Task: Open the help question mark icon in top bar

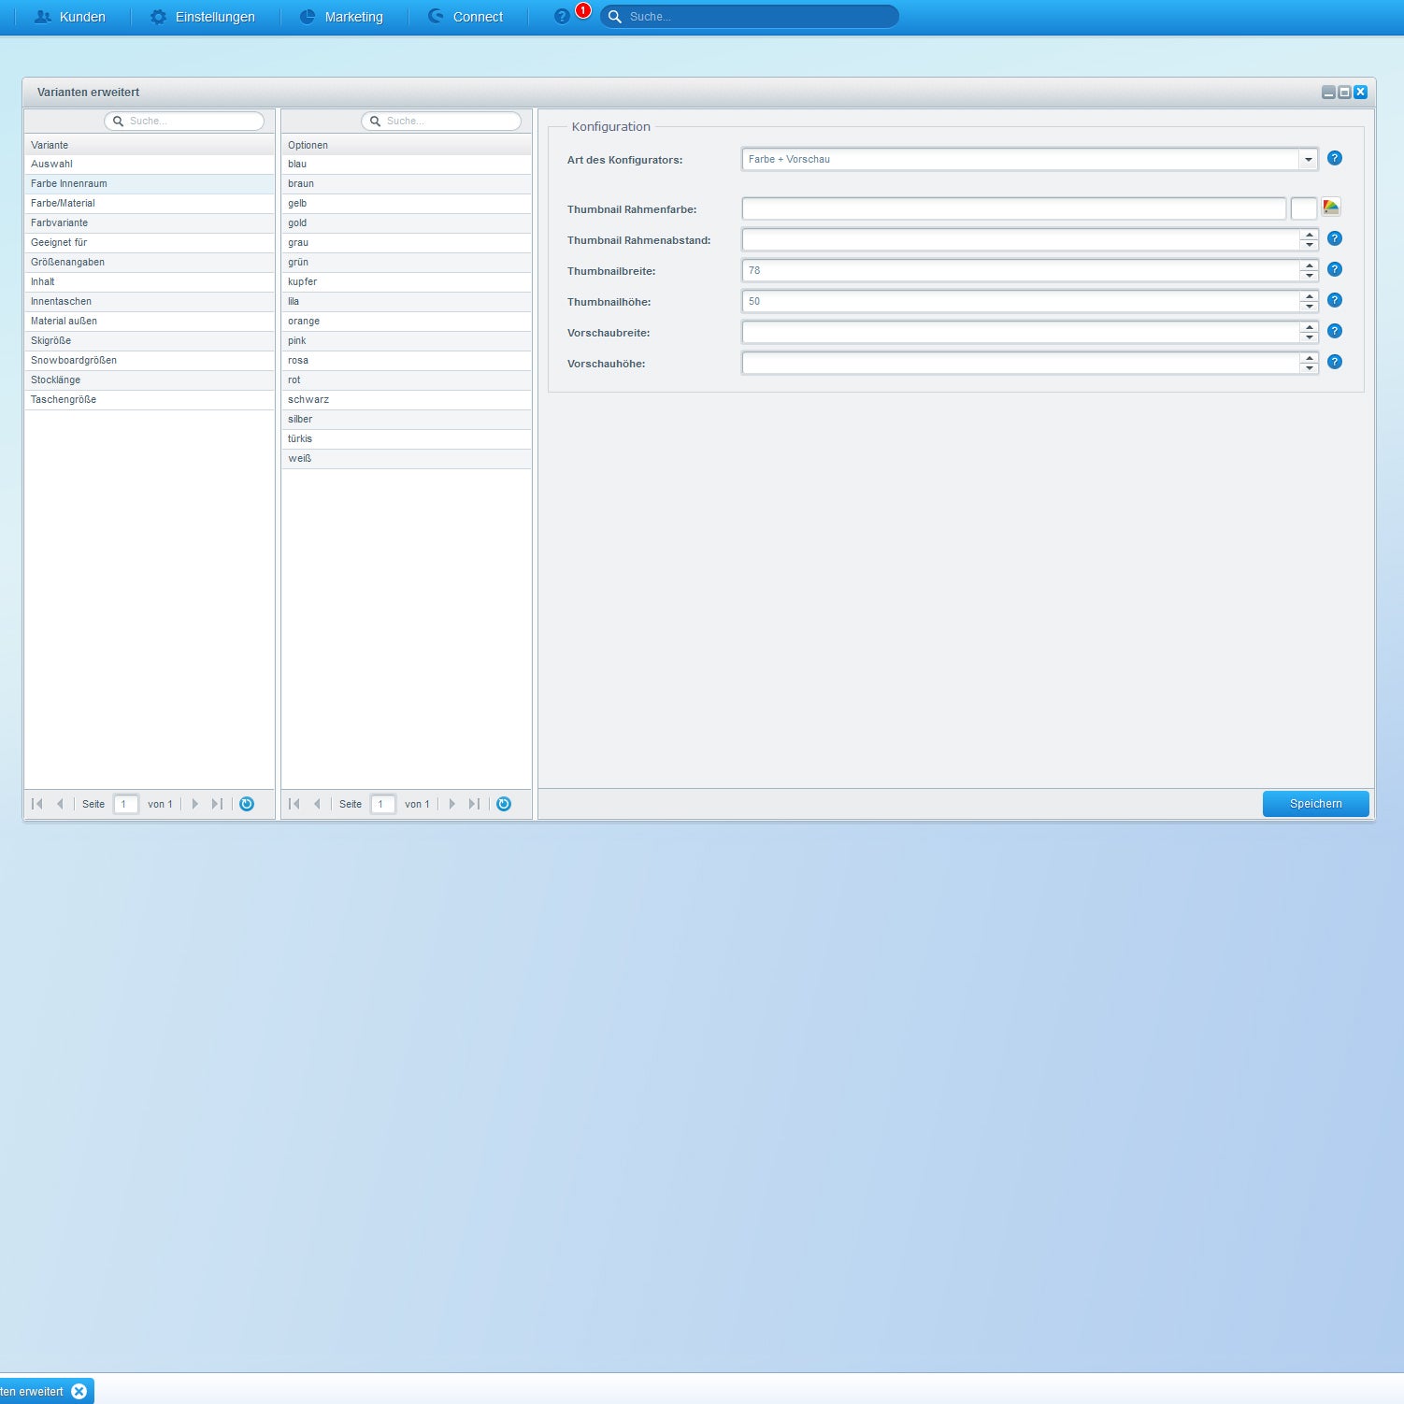Action: tap(562, 17)
